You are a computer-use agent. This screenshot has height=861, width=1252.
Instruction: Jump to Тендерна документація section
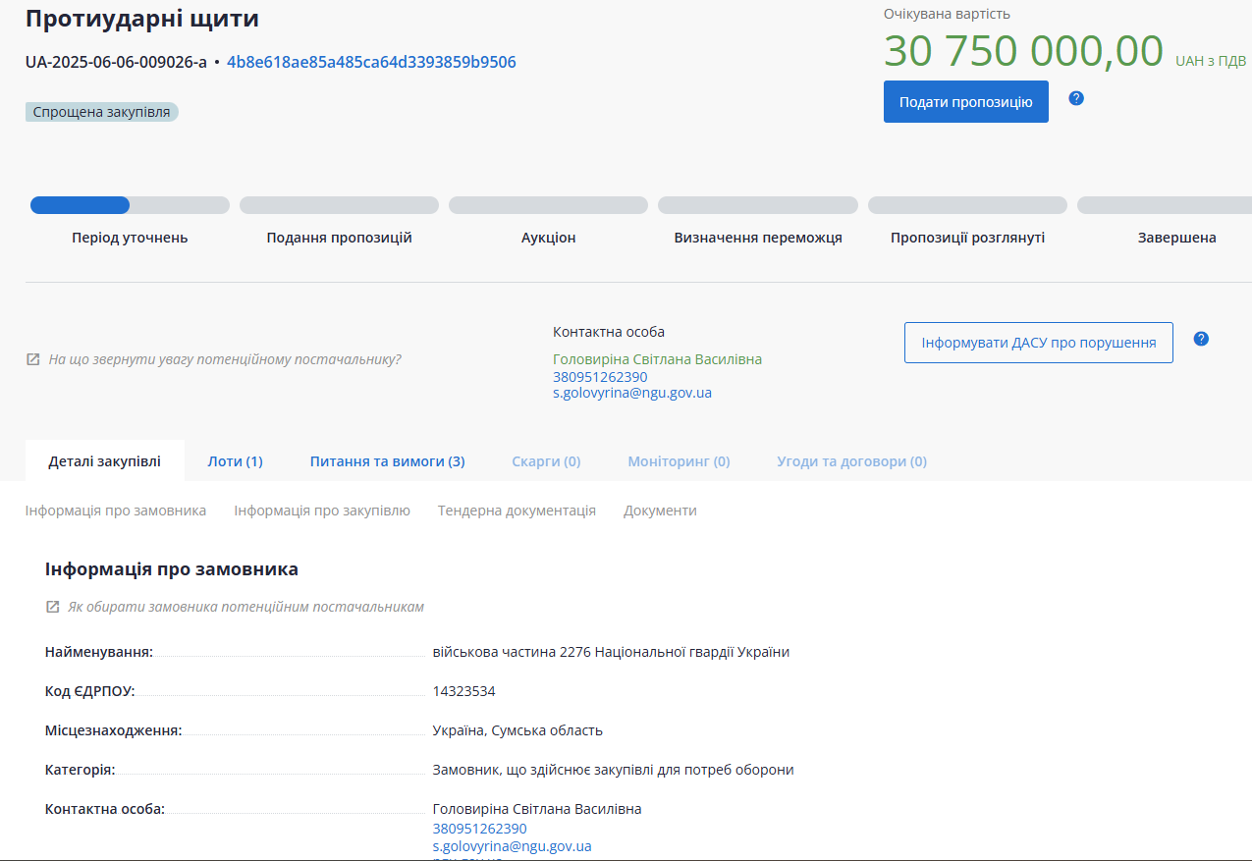tap(517, 511)
